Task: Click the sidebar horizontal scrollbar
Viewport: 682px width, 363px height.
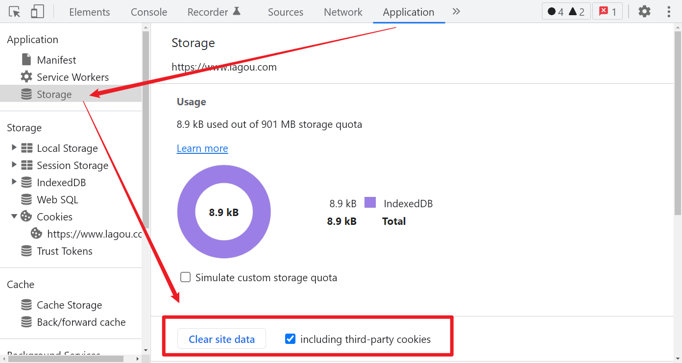Action: 66,359
